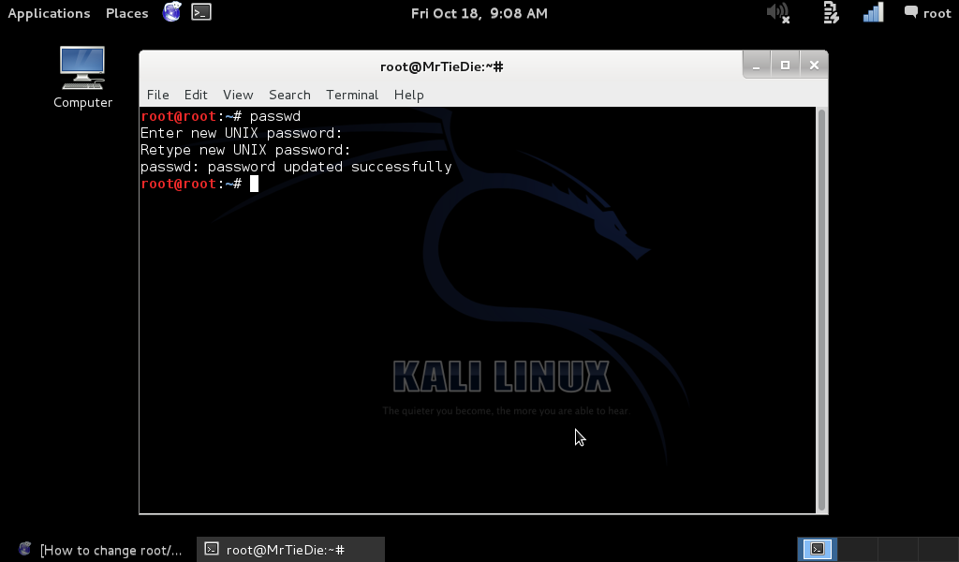Launch terminal from top panel launcher icon
The width and height of the screenshot is (959, 562).
201,11
